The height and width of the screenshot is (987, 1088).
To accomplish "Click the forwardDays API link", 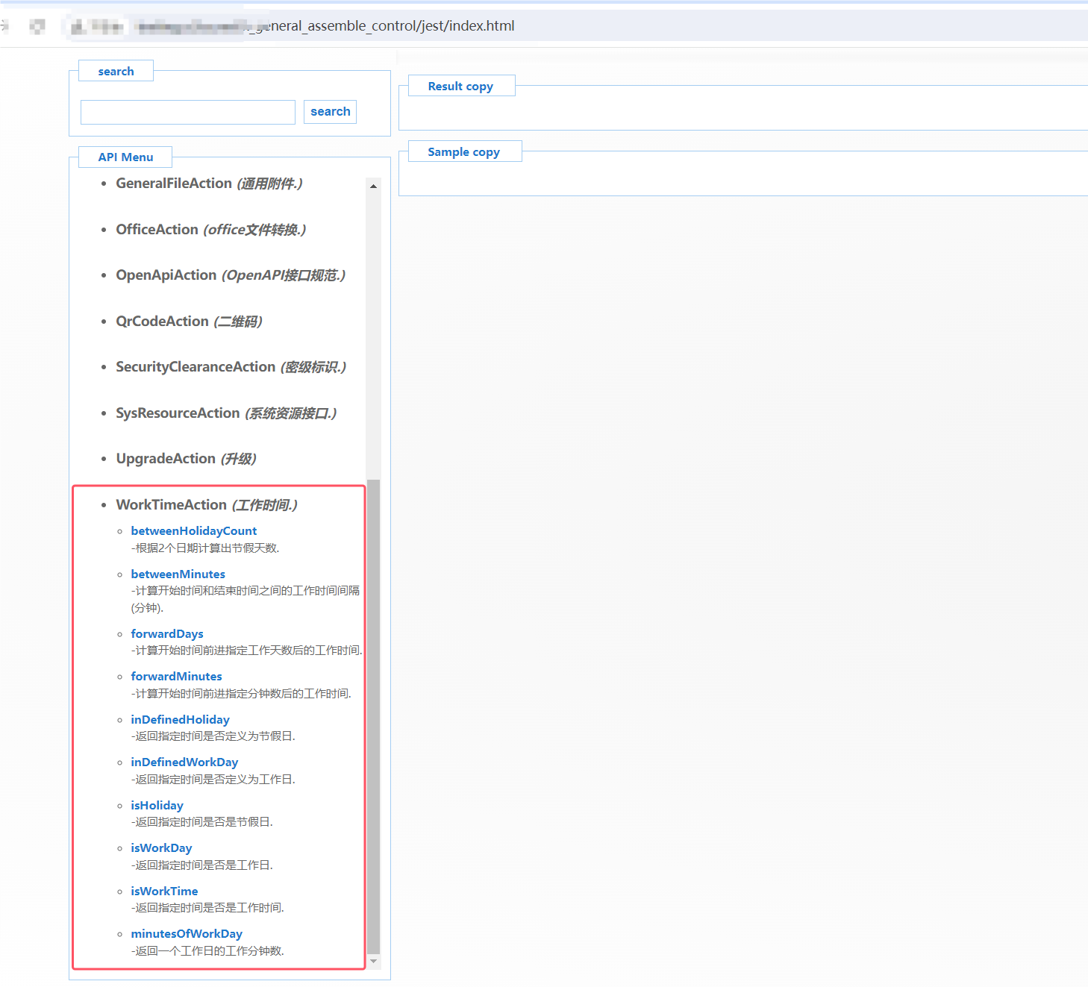I will point(166,634).
